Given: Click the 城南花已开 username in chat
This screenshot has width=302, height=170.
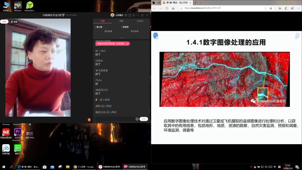Looking at the screenshot, I should point(102,90).
